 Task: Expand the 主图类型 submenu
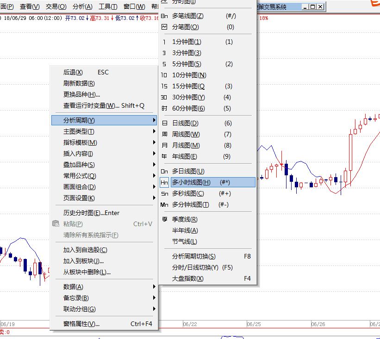154,131
